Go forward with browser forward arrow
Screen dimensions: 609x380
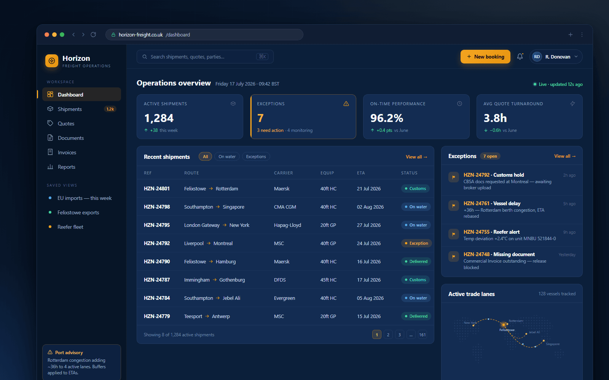tap(83, 35)
